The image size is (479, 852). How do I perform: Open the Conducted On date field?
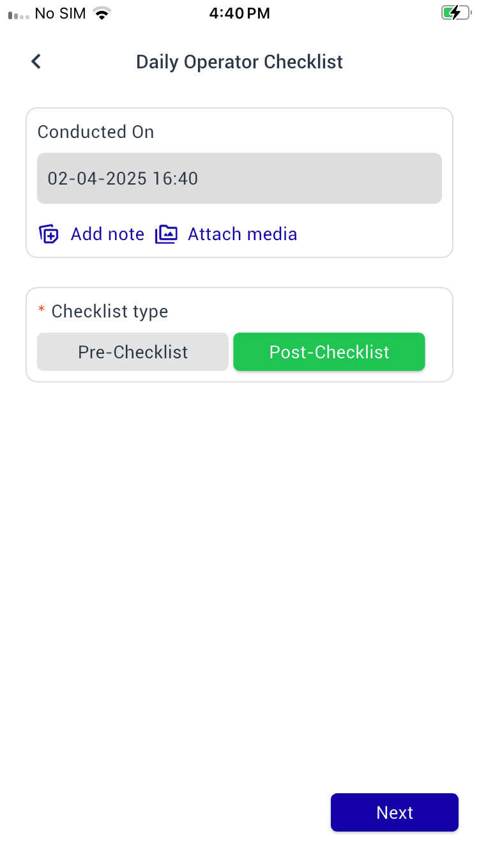[240, 178]
